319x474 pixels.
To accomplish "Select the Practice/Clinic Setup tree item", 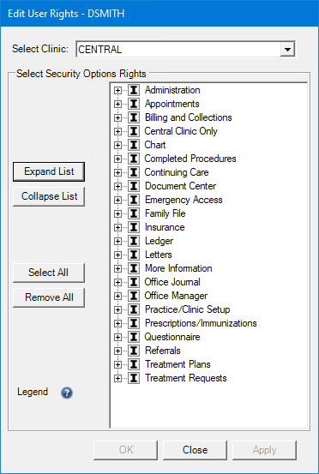I will (188, 309).
